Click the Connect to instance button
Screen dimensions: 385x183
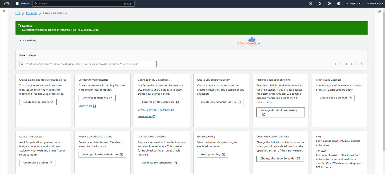(97, 98)
